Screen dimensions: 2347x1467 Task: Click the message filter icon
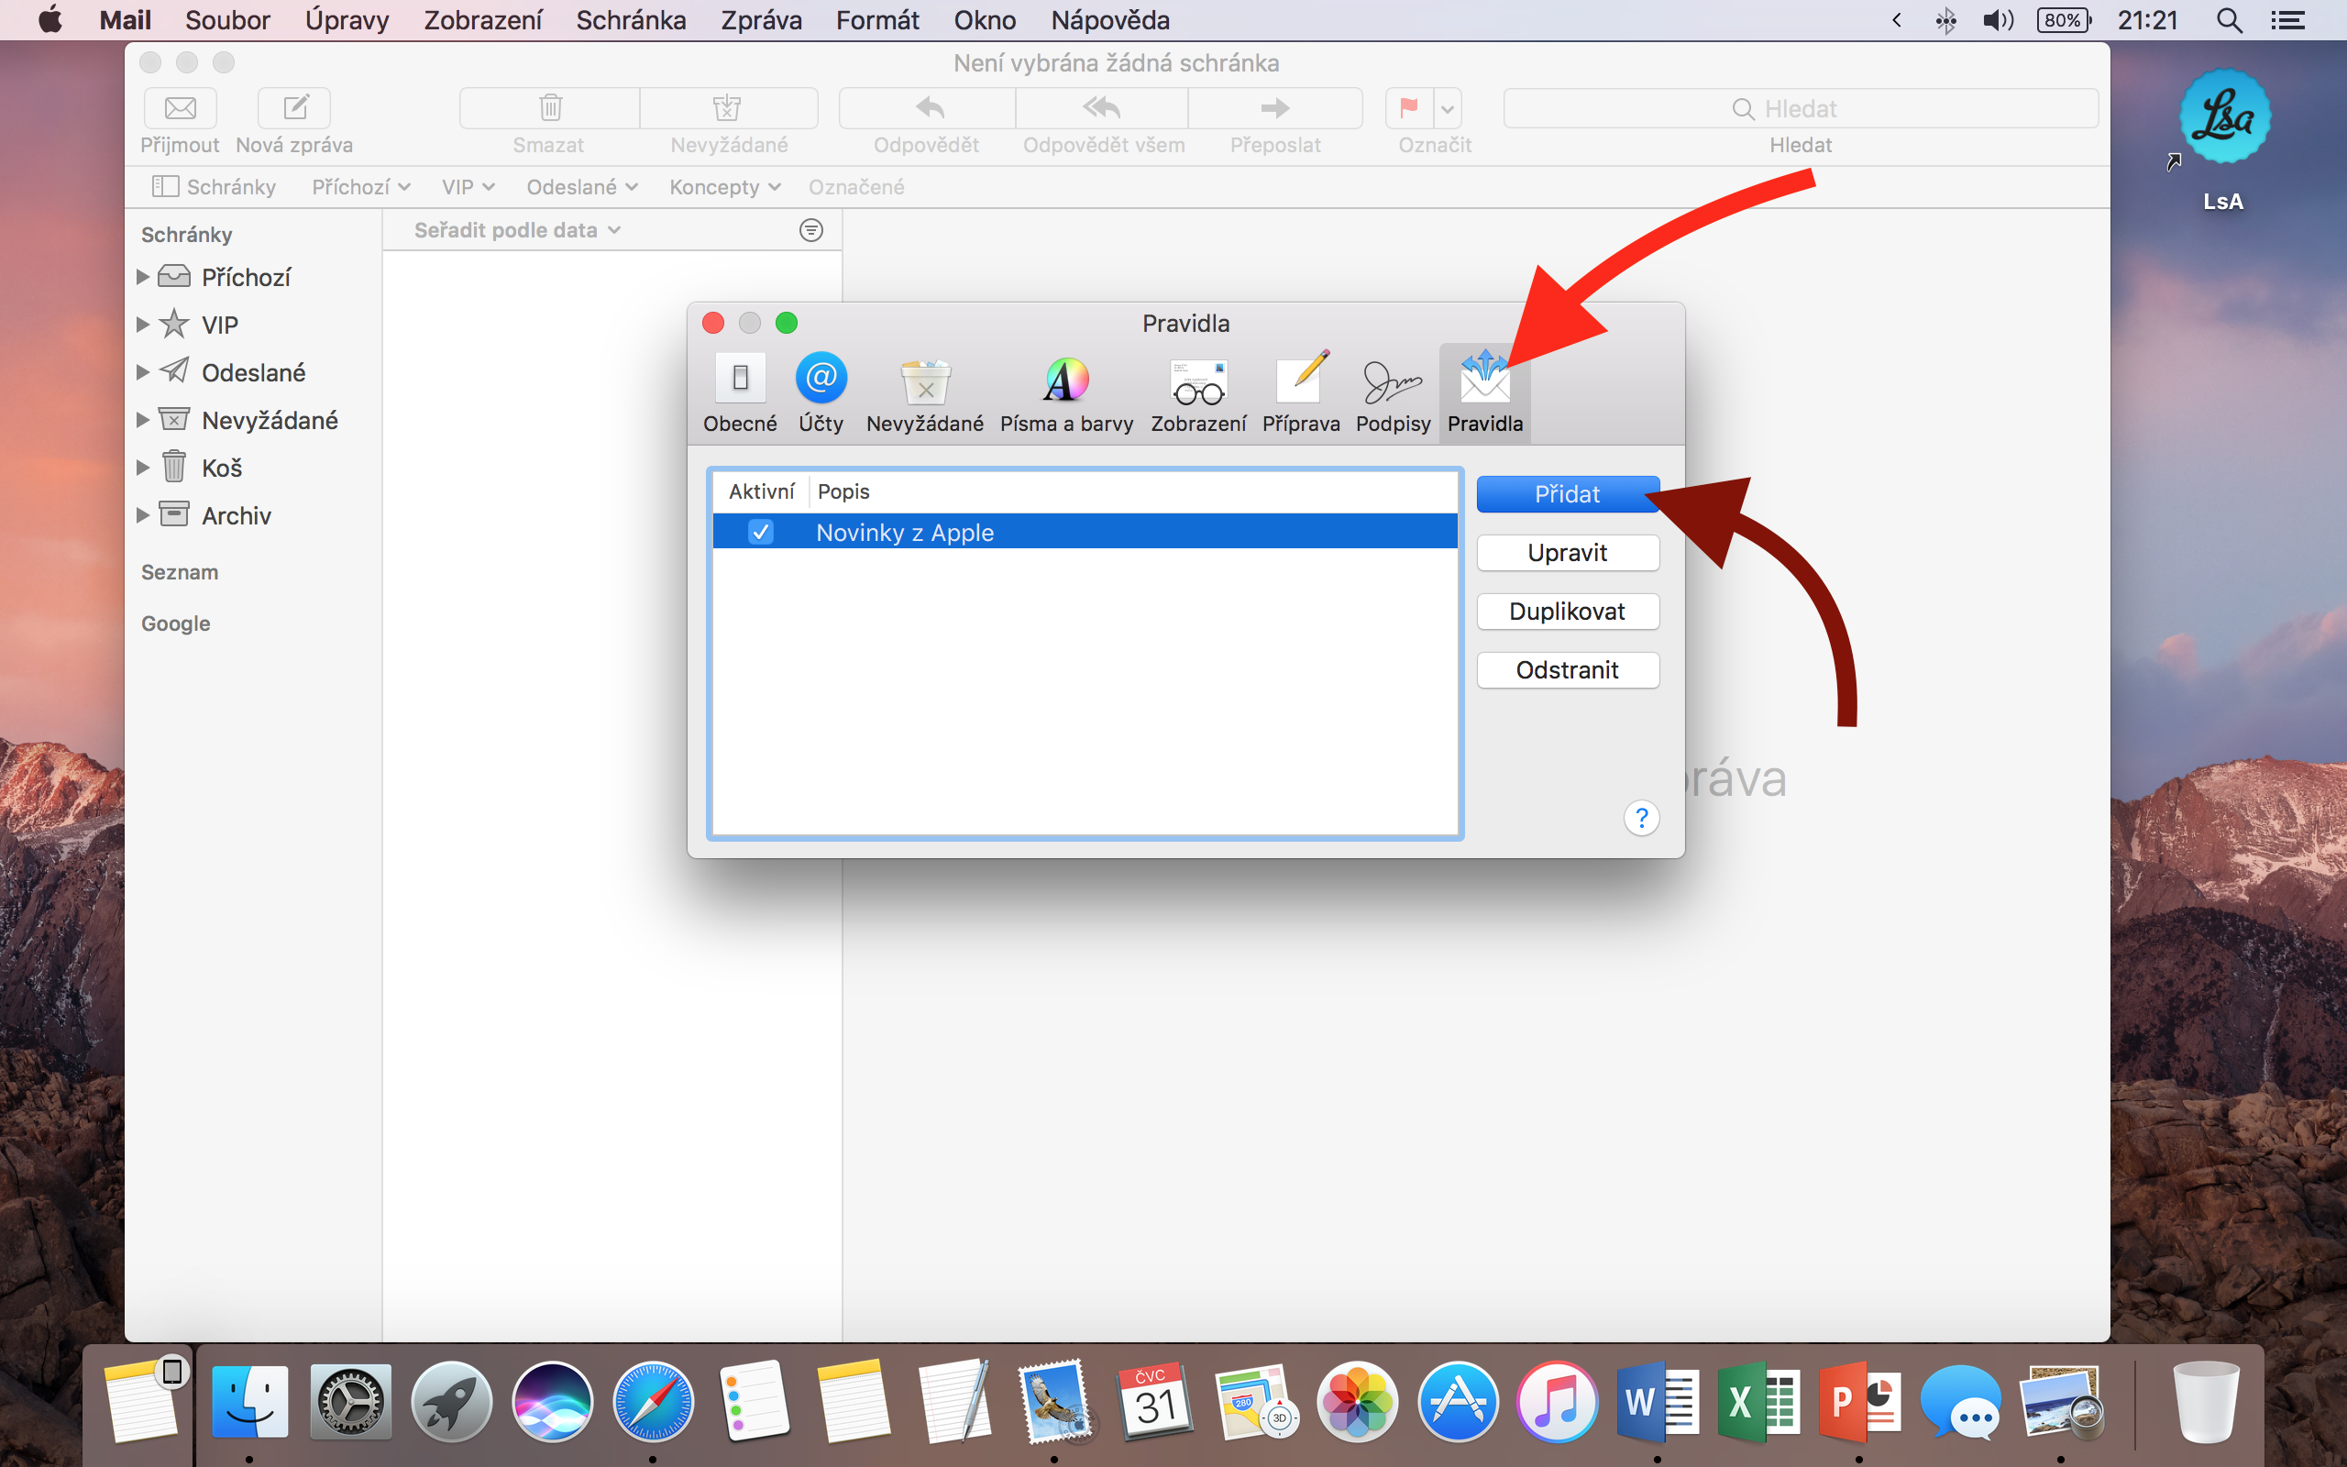click(x=810, y=230)
